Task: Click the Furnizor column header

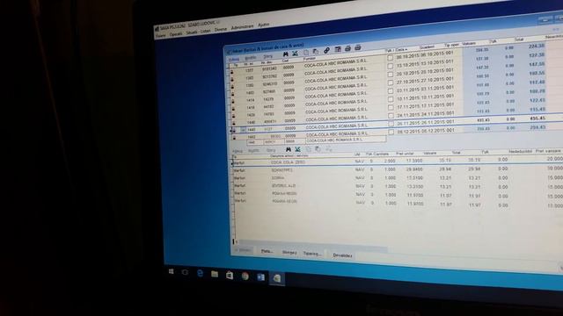Action: (310, 59)
